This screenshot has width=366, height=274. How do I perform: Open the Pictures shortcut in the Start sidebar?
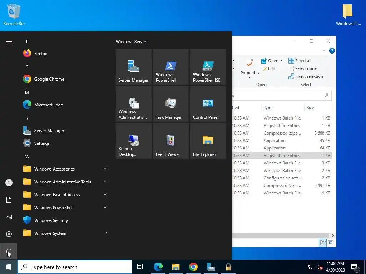point(9,217)
